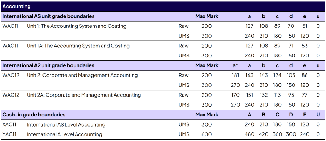Select Unit 1A raw d boundary 71

(x=291, y=46)
